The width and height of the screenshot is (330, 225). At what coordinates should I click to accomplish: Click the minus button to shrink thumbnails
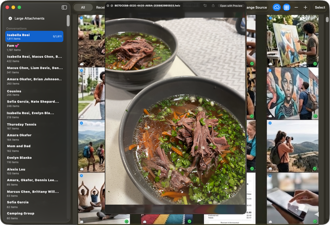tap(296, 8)
